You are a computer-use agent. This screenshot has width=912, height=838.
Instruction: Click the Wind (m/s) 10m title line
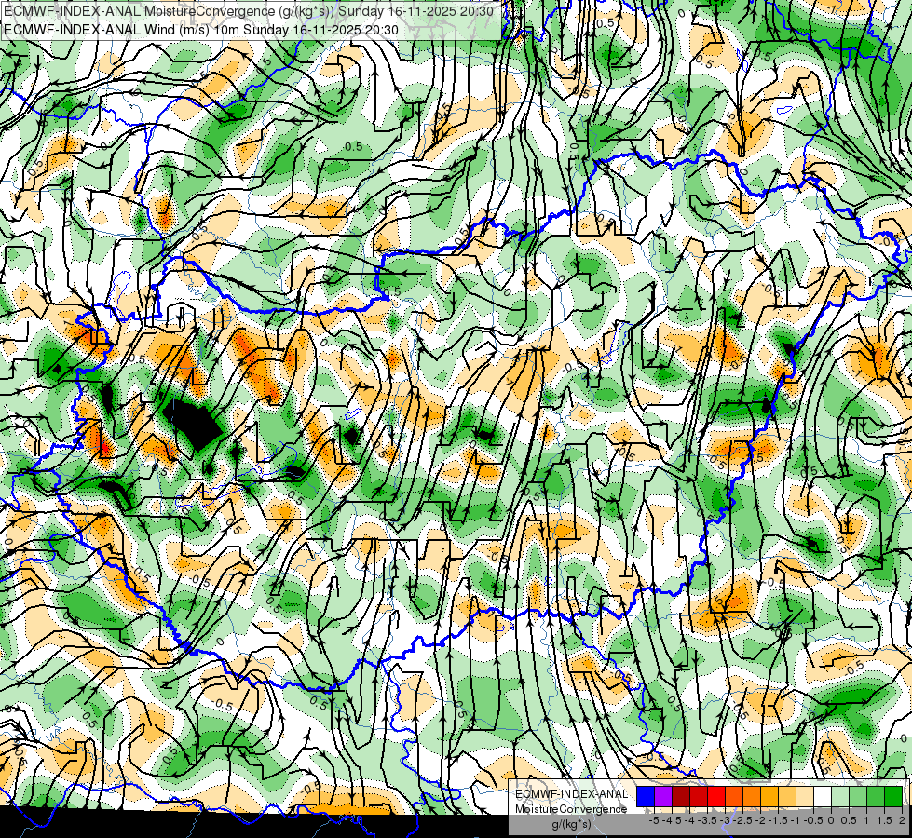[200, 30]
